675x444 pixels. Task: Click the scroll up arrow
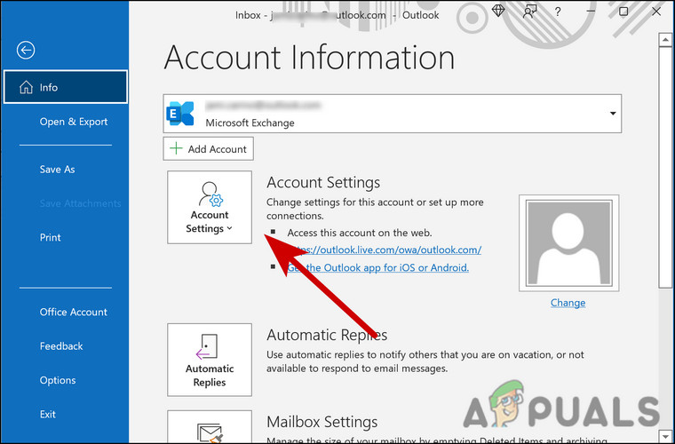[665, 39]
